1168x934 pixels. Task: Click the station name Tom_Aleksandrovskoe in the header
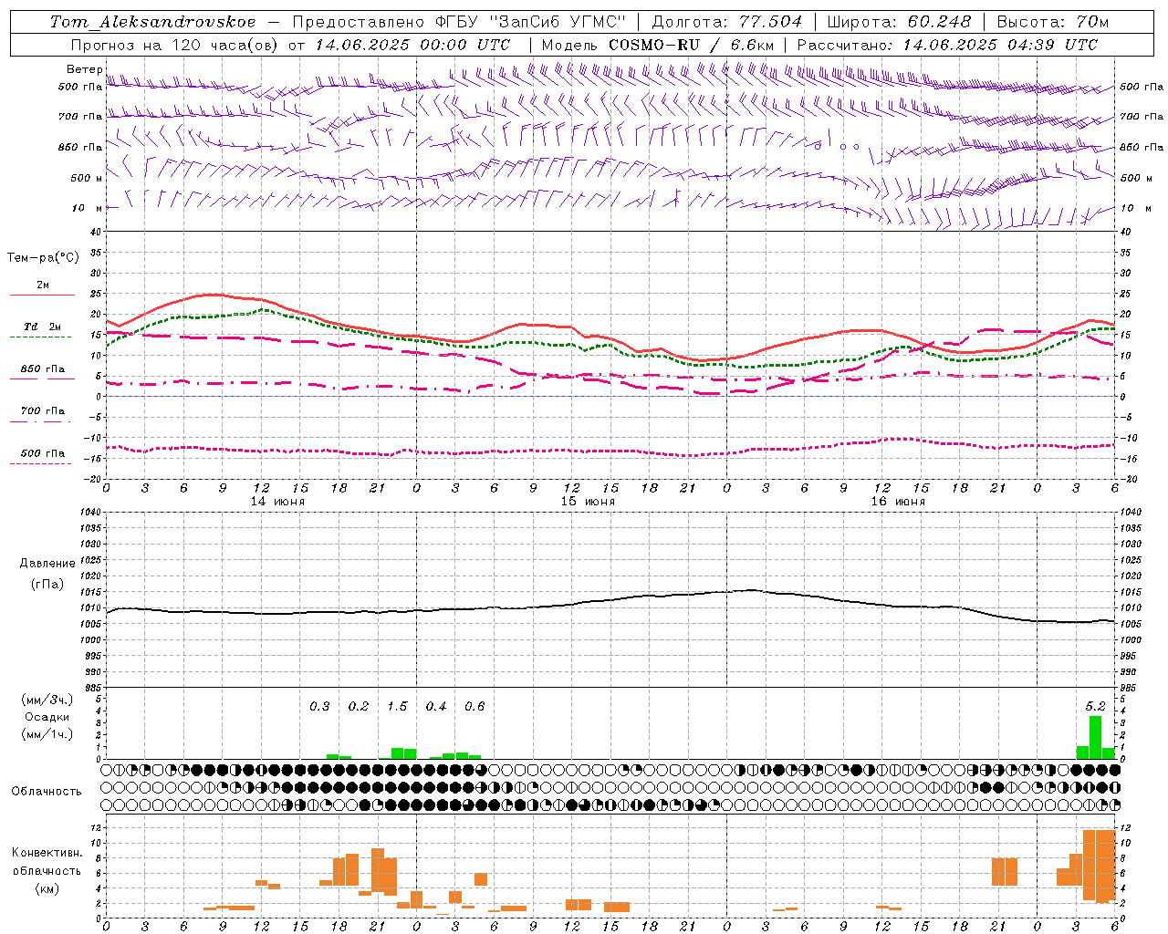coord(153,22)
